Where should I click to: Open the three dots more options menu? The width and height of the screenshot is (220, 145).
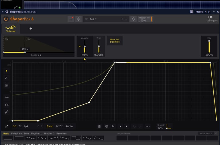(x=148, y=126)
